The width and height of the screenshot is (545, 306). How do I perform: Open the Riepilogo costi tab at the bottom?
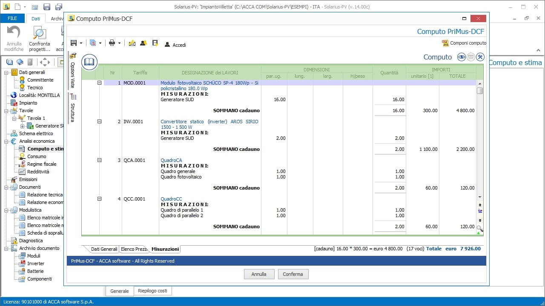pyautogui.click(x=152, y=291)
